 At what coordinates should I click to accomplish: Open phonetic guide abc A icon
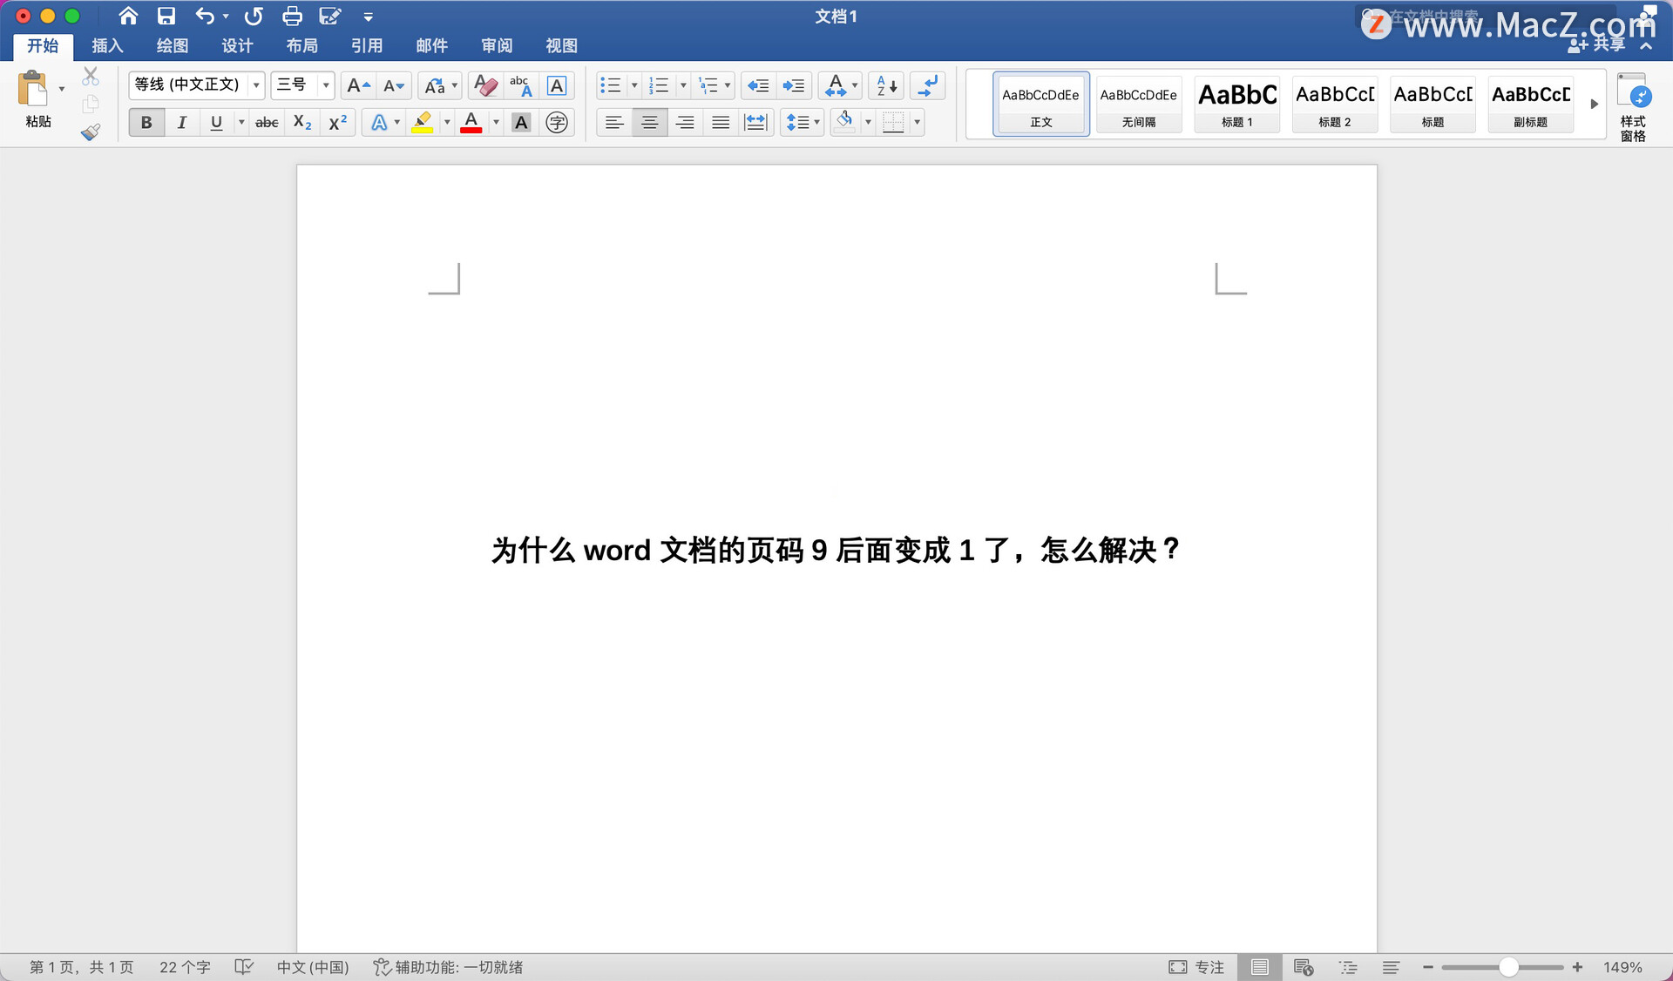[521, 85]
